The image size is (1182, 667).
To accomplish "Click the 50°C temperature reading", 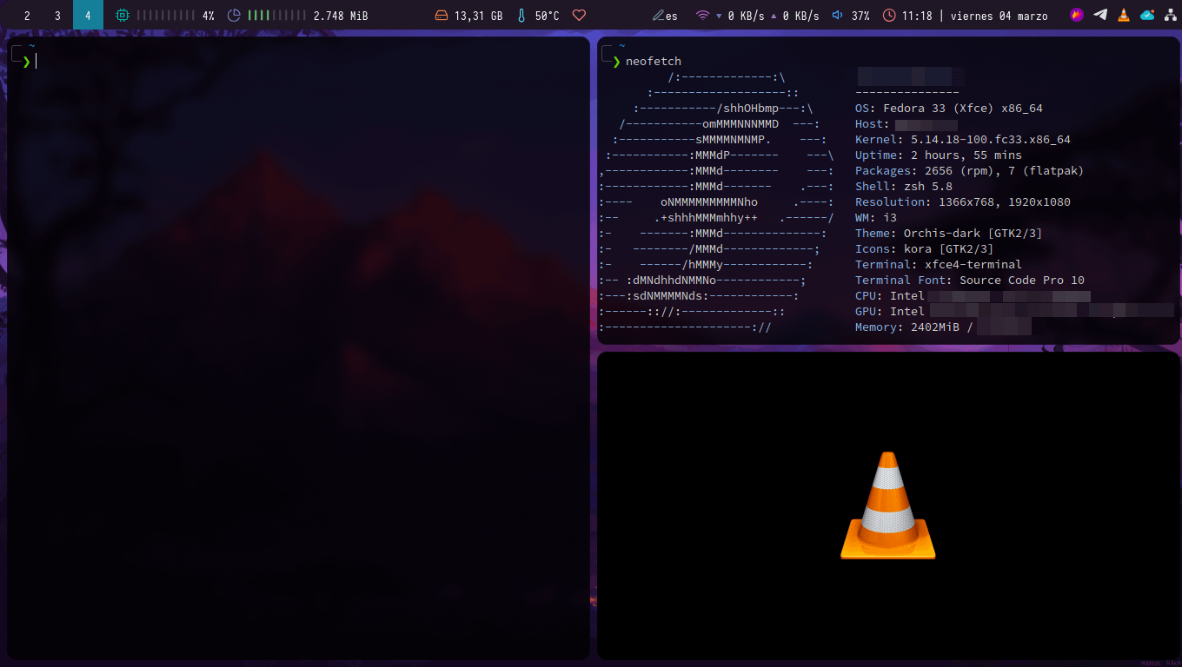I will coord(547,16).
